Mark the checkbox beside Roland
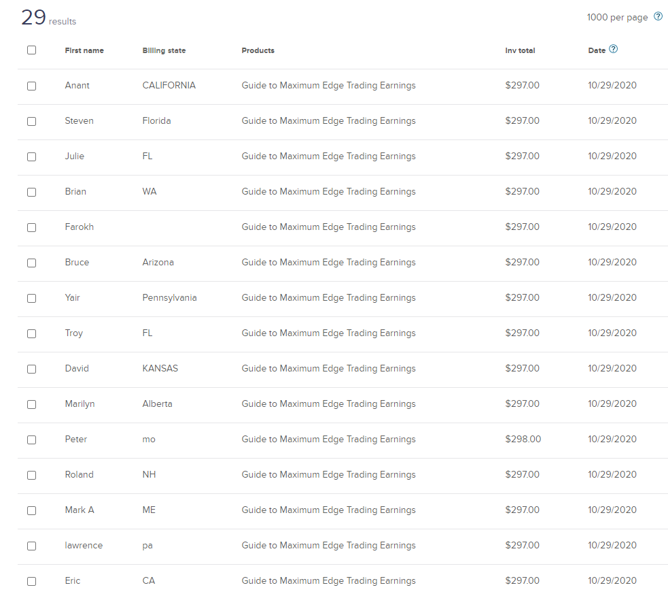The height and width of the screenshot is (594, 668). coord(31,475)
